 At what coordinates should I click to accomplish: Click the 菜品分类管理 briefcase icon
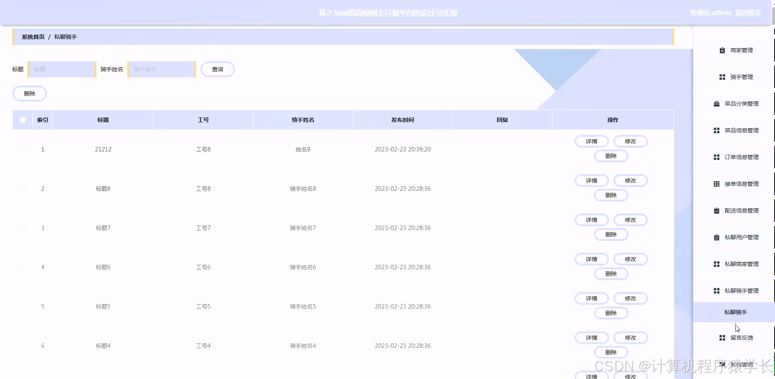coord(717,104)
